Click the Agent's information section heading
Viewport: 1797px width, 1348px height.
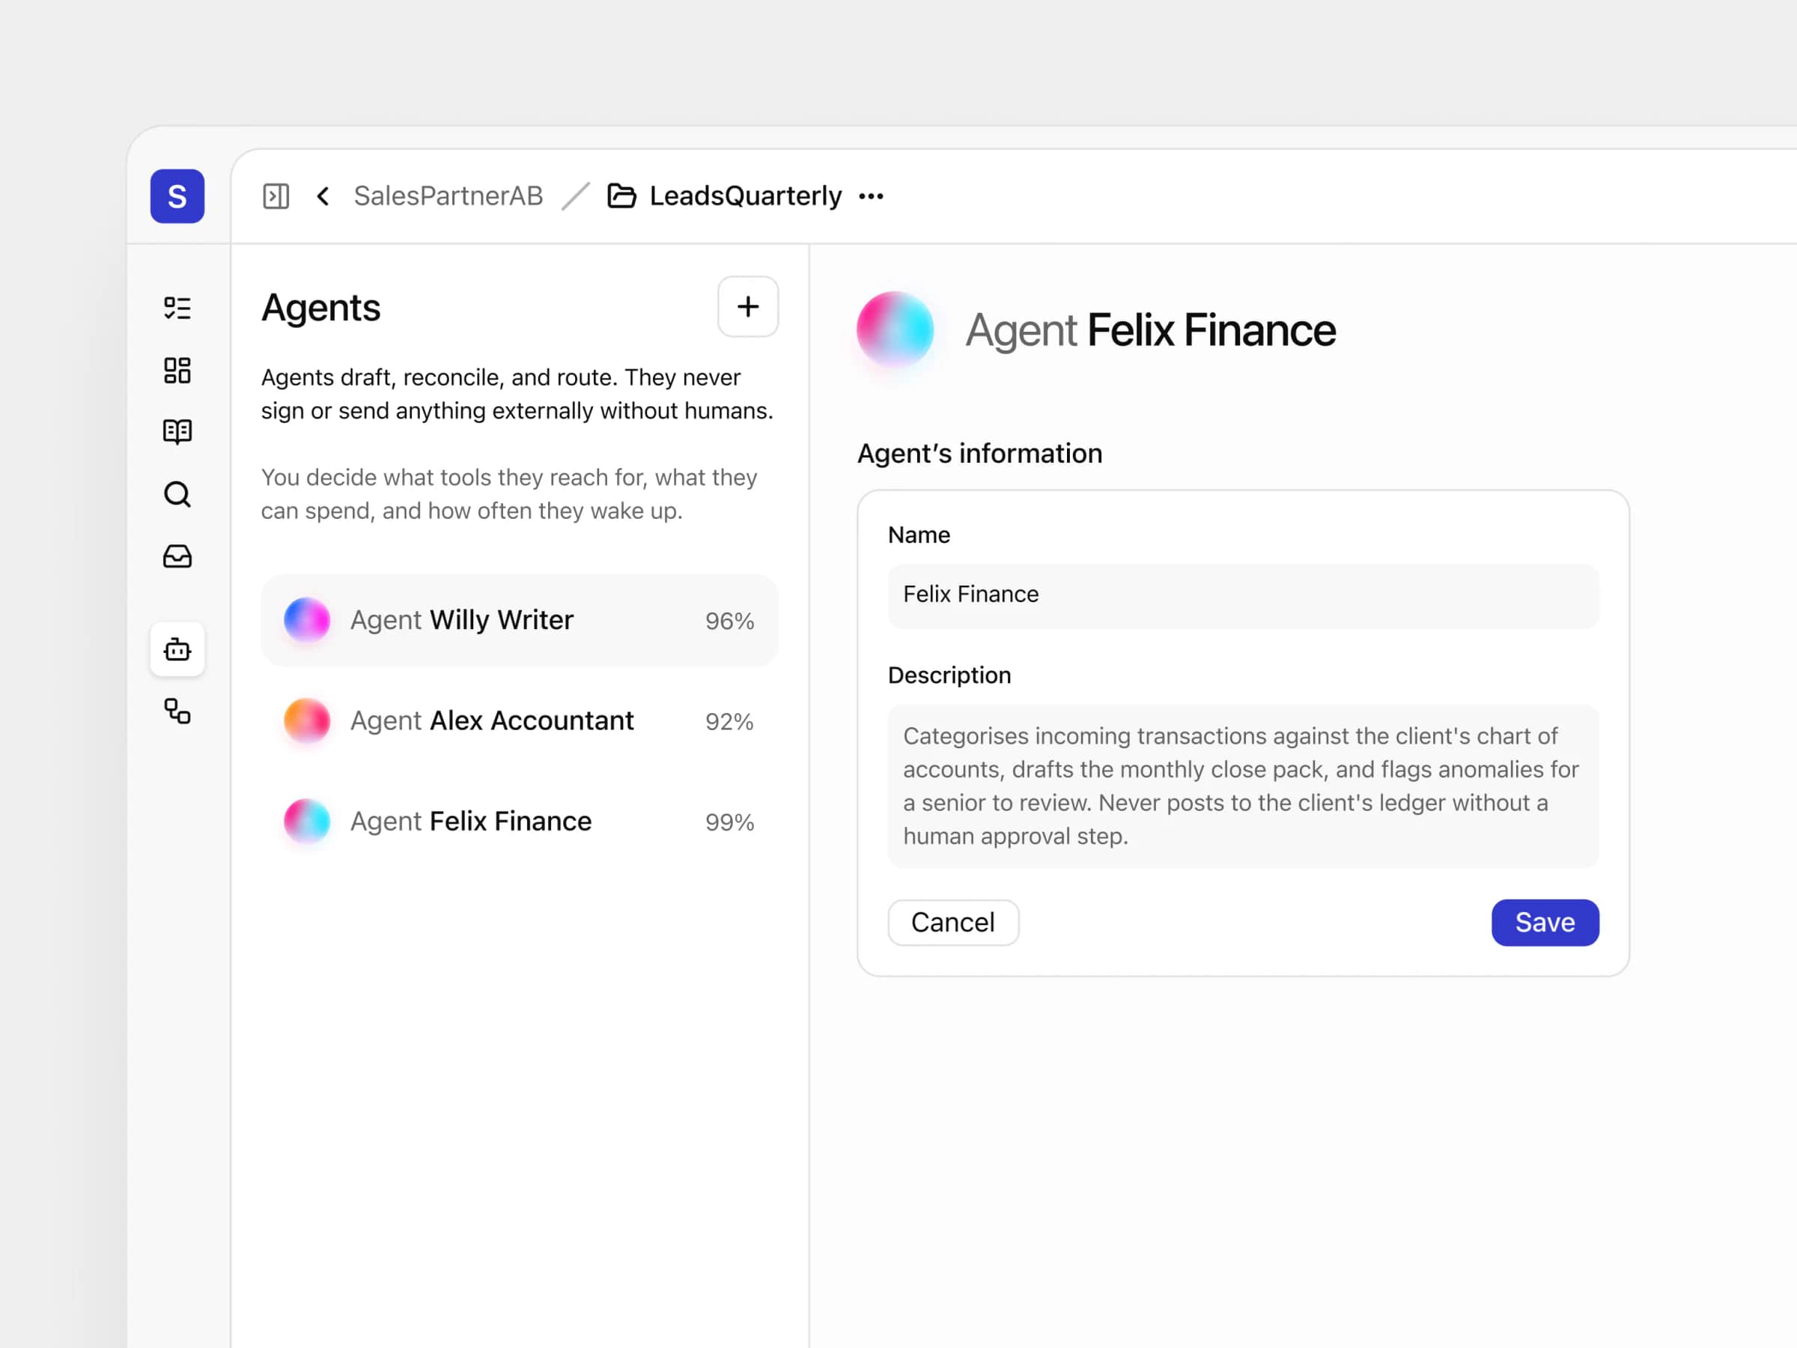pos(979,453)
